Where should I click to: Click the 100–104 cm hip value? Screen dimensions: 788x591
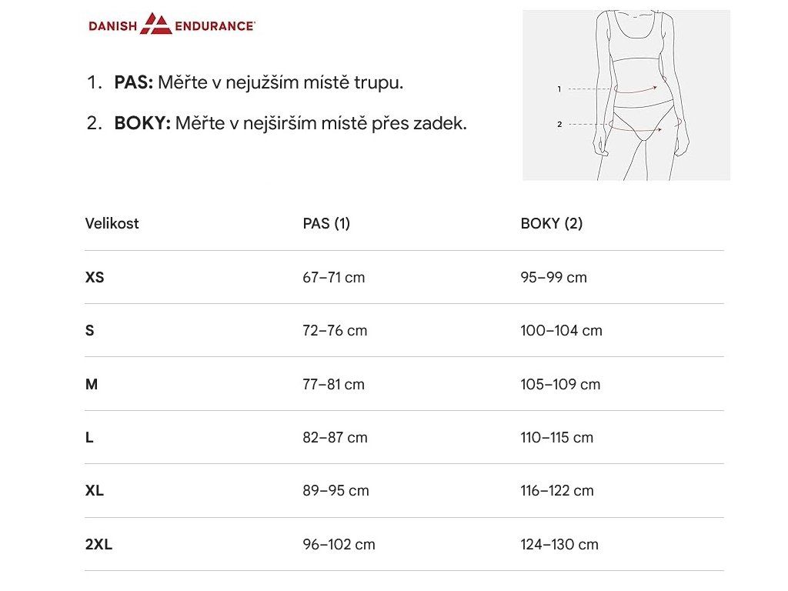(x=561, y=330)
